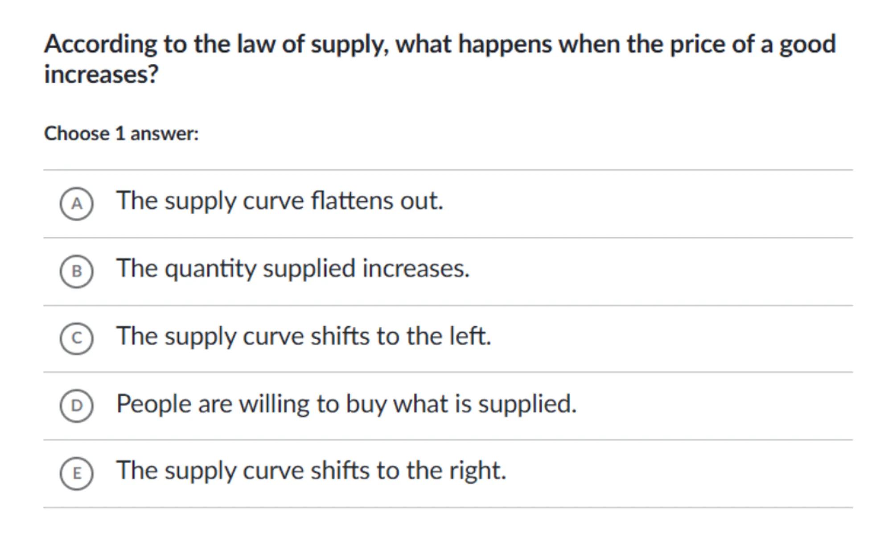Pick "People are willing to buy what is supplied."
This screenshot has width=876, height=550.
pyautogui.click(x=346, y=404)
